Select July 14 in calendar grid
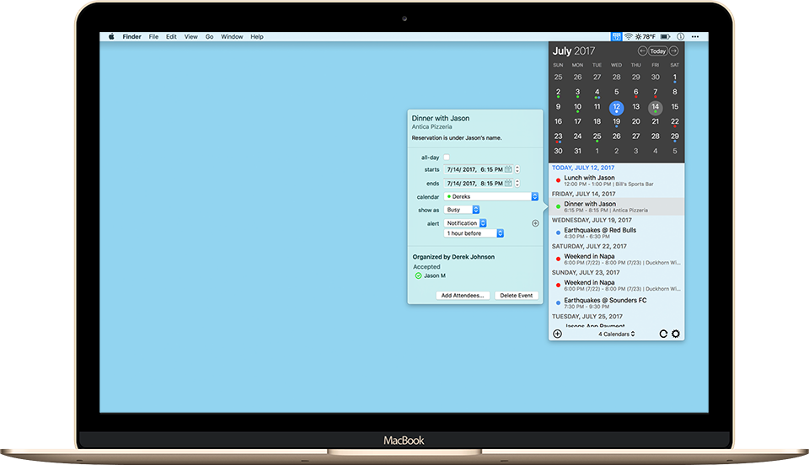This screenshot has width=809, height=465. point(656,107)
